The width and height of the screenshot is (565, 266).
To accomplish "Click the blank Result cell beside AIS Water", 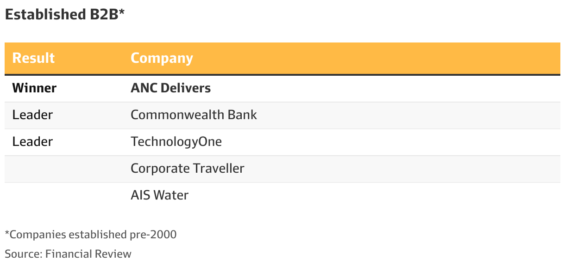I will (x=65, y=195).
